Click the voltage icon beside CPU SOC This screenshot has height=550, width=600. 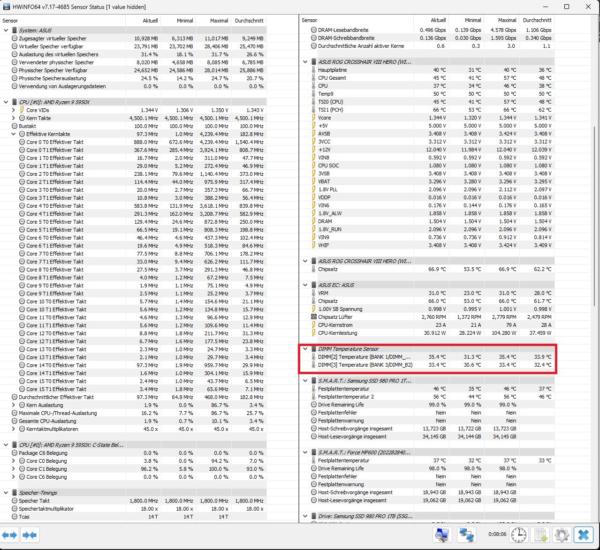click(x=314, y=166)
